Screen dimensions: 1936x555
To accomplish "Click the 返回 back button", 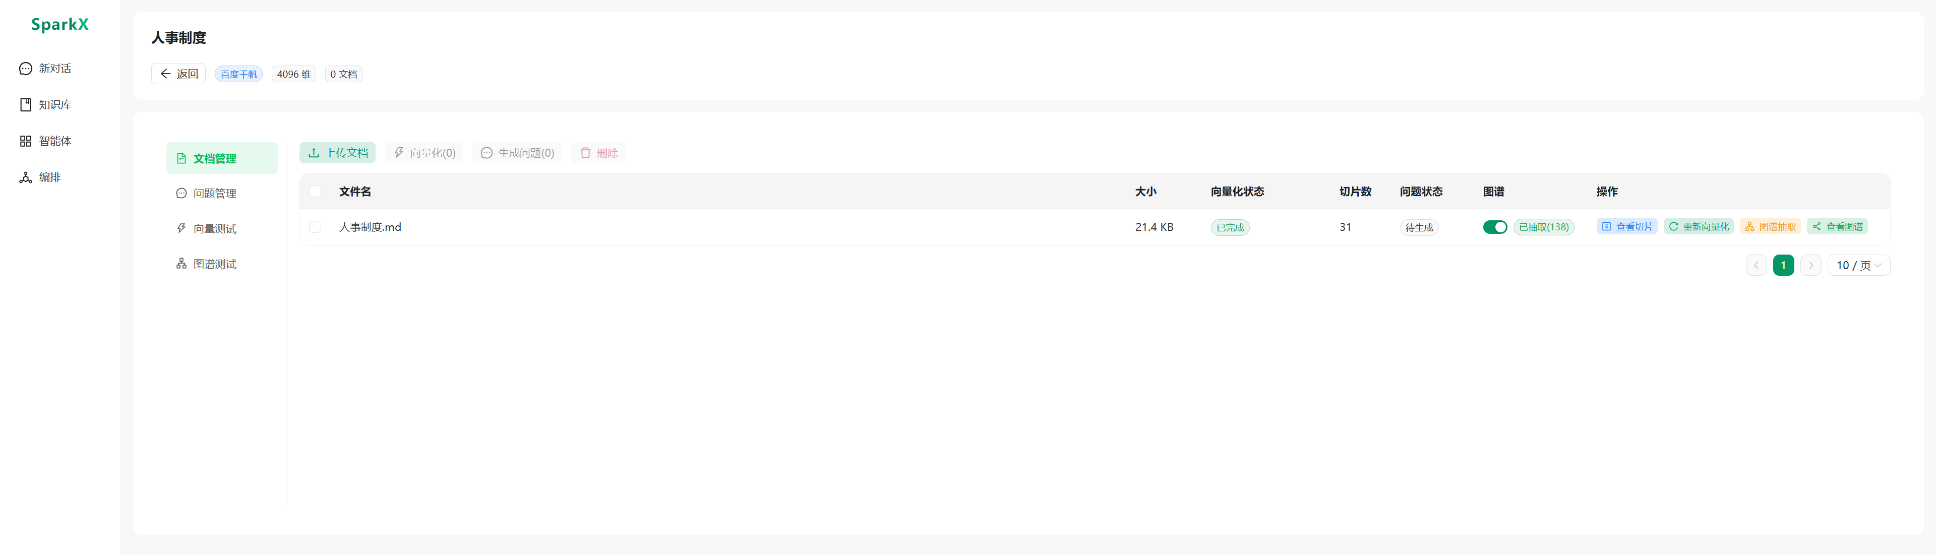I will (178, 74).
